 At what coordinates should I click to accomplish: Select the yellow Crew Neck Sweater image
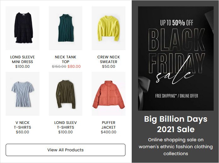coord(108,28)
